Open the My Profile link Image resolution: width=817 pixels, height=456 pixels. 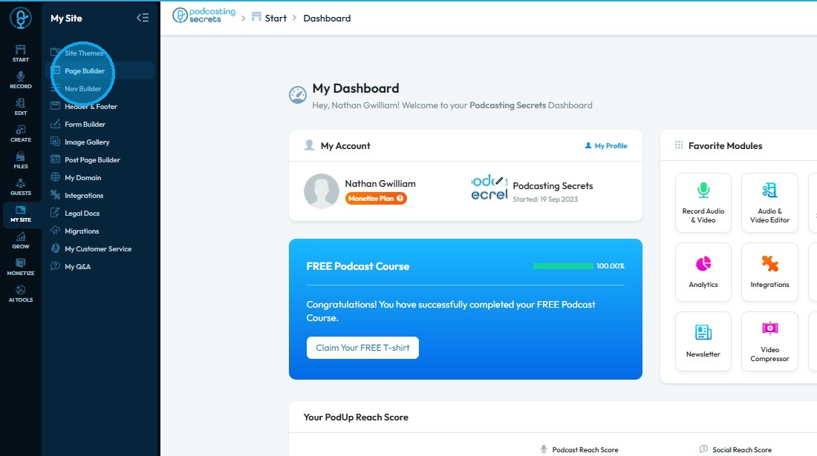point(606,146)
